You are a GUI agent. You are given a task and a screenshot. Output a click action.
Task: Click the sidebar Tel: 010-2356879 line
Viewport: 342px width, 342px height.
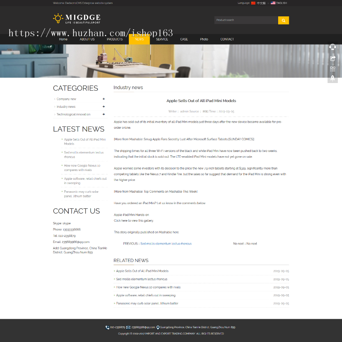[64, 236]
